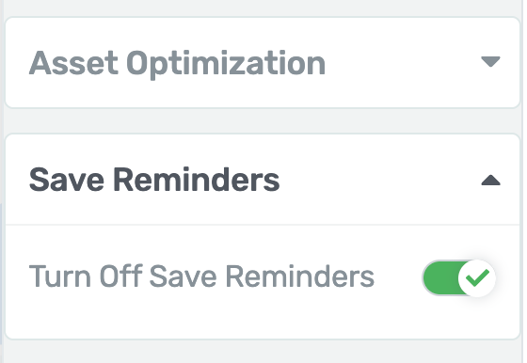Toggle the Turn Off Save Reminders switch
Image resolution: width=527 pixels, height=363 pixels.
[459, 278]
